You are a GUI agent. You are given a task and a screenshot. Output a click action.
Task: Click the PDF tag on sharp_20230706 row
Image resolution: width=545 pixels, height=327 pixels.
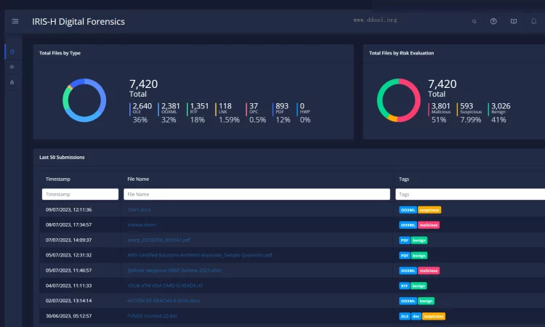(405, 241)
